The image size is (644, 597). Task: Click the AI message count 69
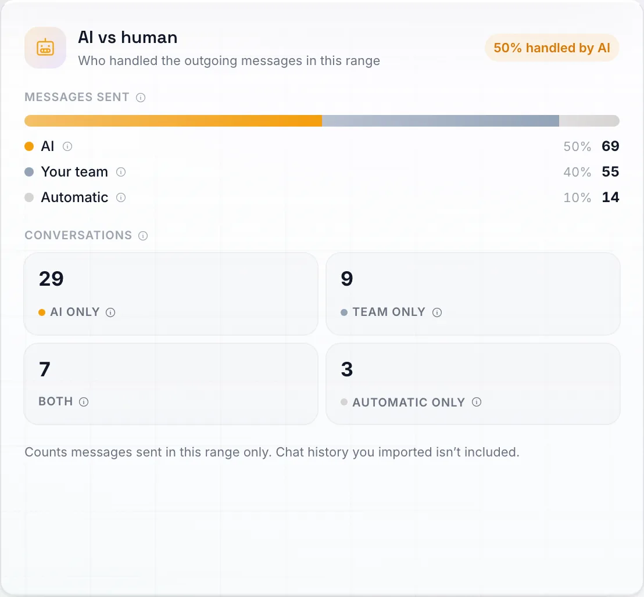[x=610, y=146]
